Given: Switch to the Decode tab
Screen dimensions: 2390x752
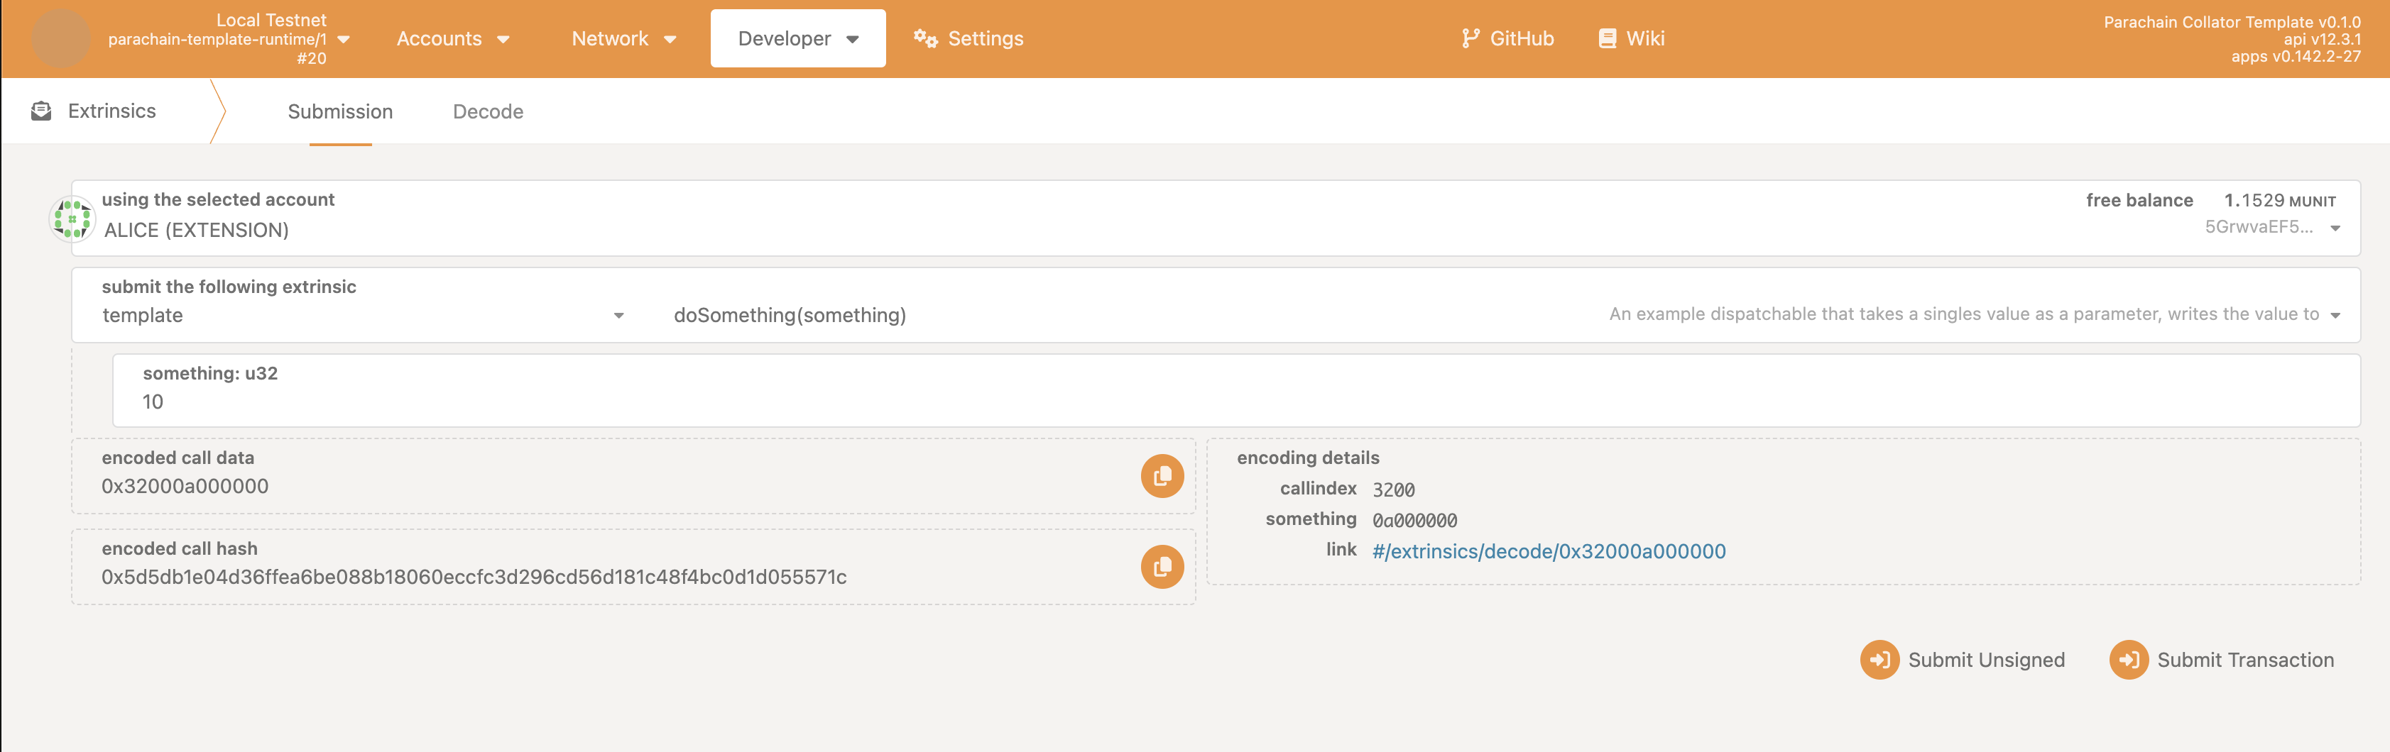Looking at the screenshot, I should point(488,111).
